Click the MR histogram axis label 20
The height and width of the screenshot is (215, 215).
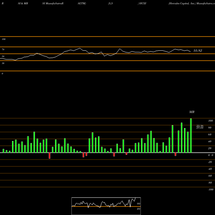click(x=210, y=148)
